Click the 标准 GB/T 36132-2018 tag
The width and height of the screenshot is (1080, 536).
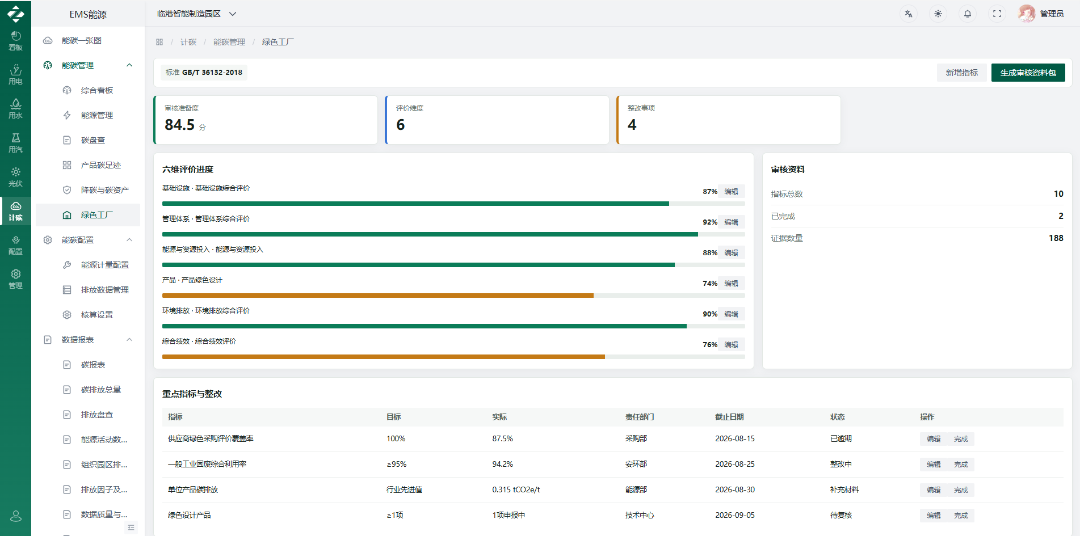click(204, 73)
